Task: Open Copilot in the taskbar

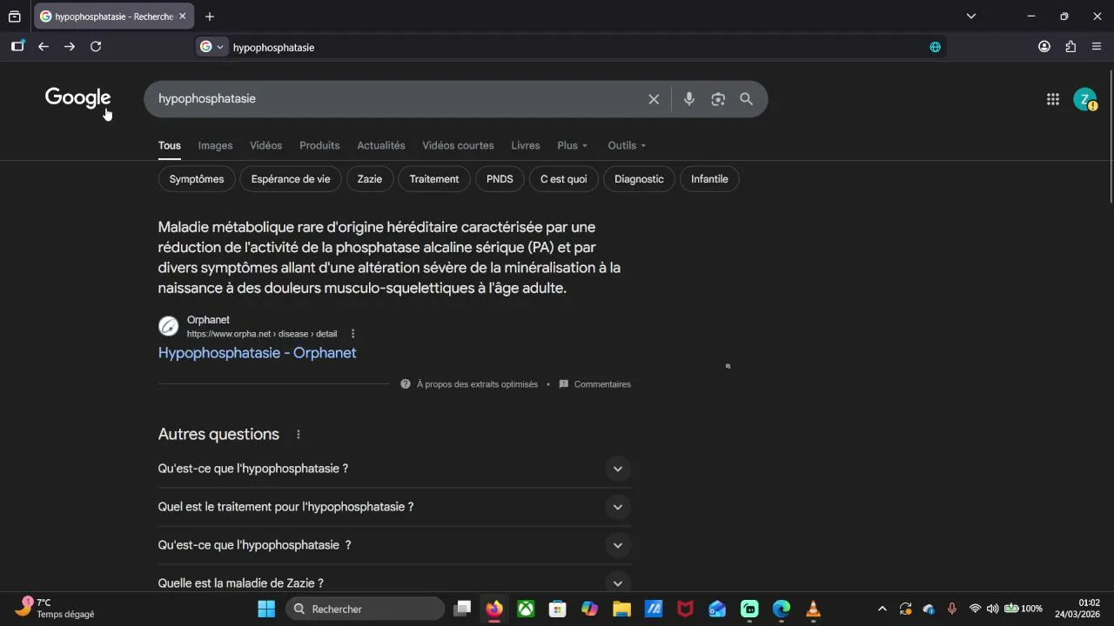Action: click(x=590, y=609)
